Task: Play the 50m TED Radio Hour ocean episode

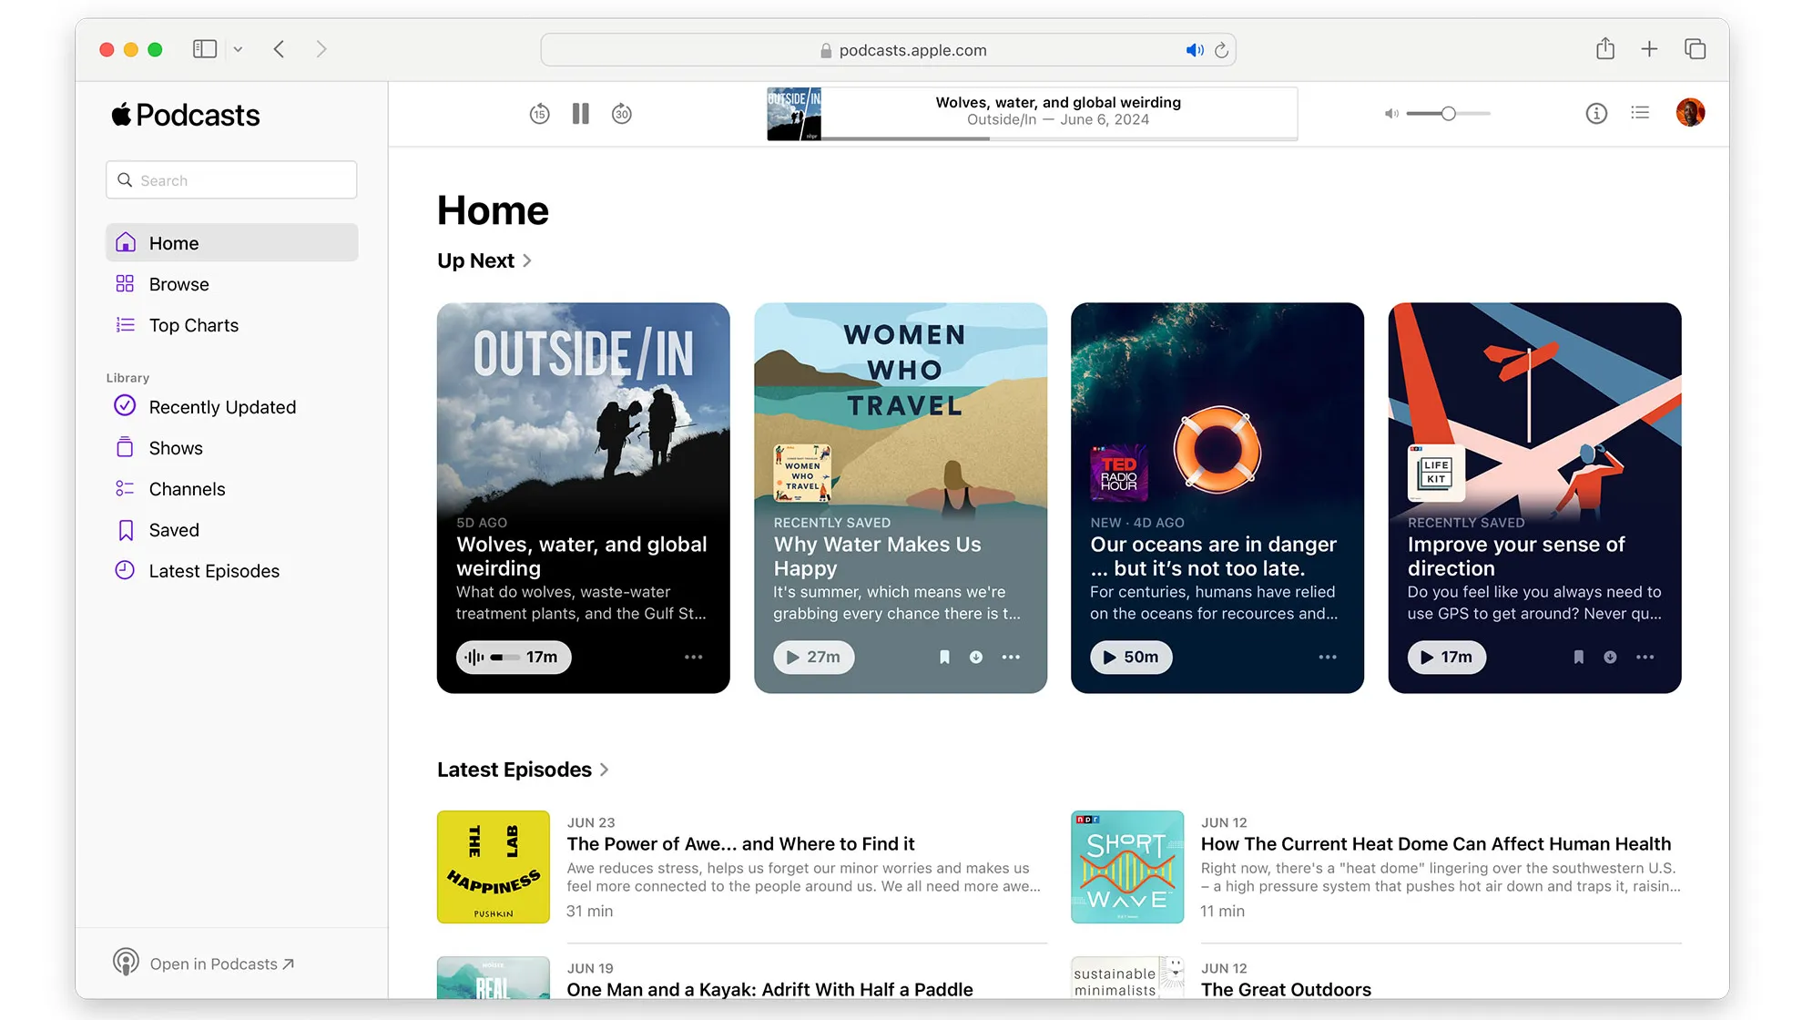Action: 1130,657
